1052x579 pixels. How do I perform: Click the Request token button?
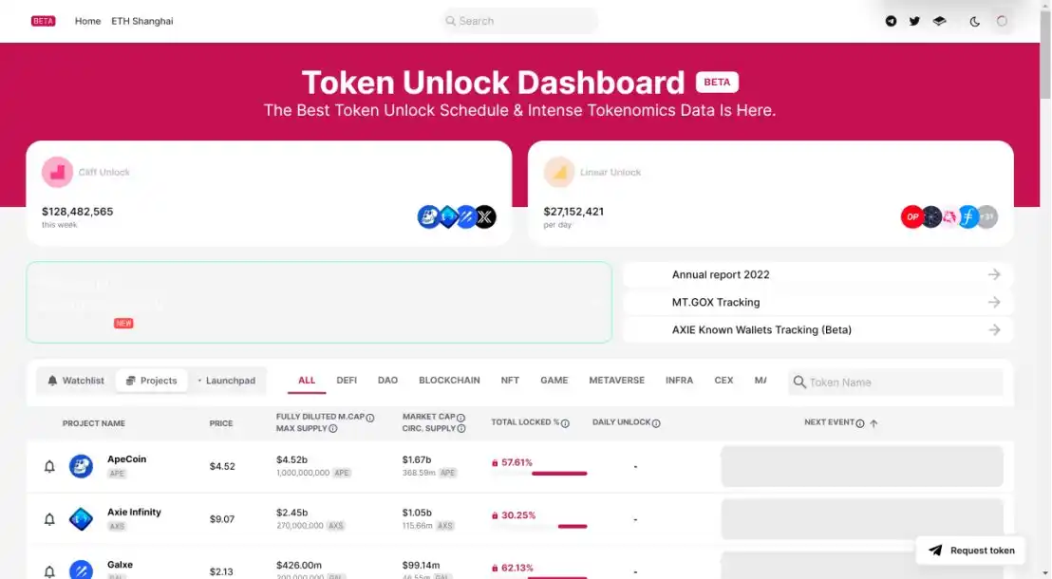tap(970, 551)
